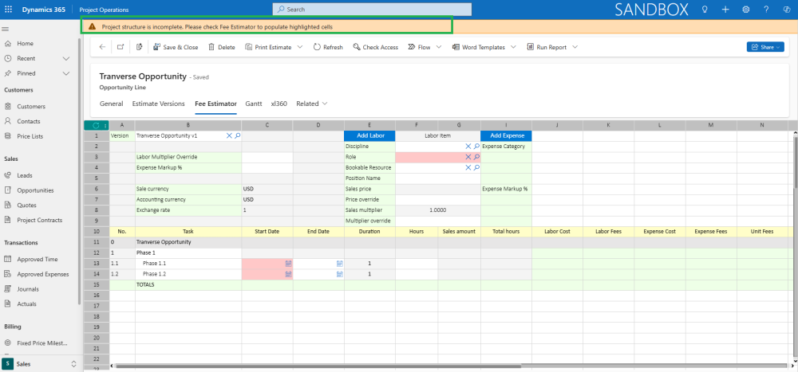Open Phase 1.2 Start Date calendar picker
The width and height of the screenshot is (798, 372).
(288, 274)
